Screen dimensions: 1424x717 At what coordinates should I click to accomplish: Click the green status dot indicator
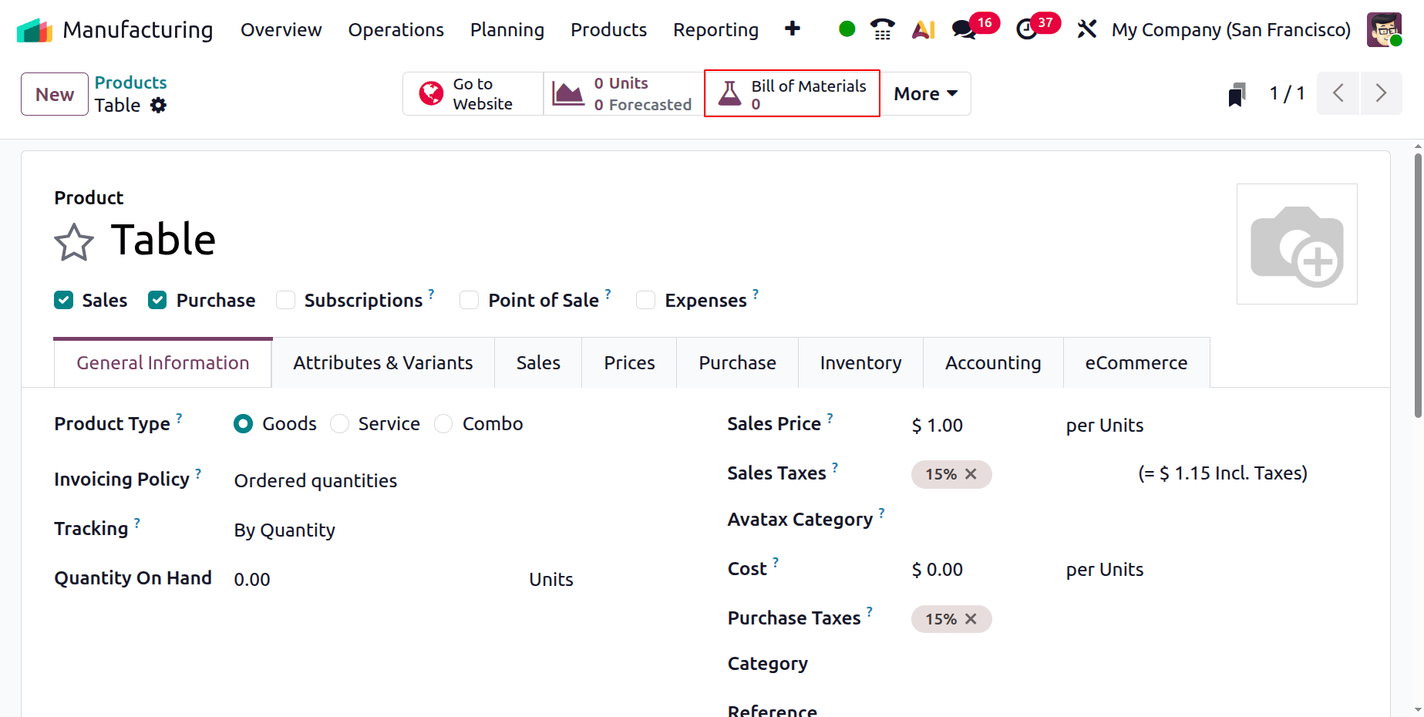pos(847,29)
